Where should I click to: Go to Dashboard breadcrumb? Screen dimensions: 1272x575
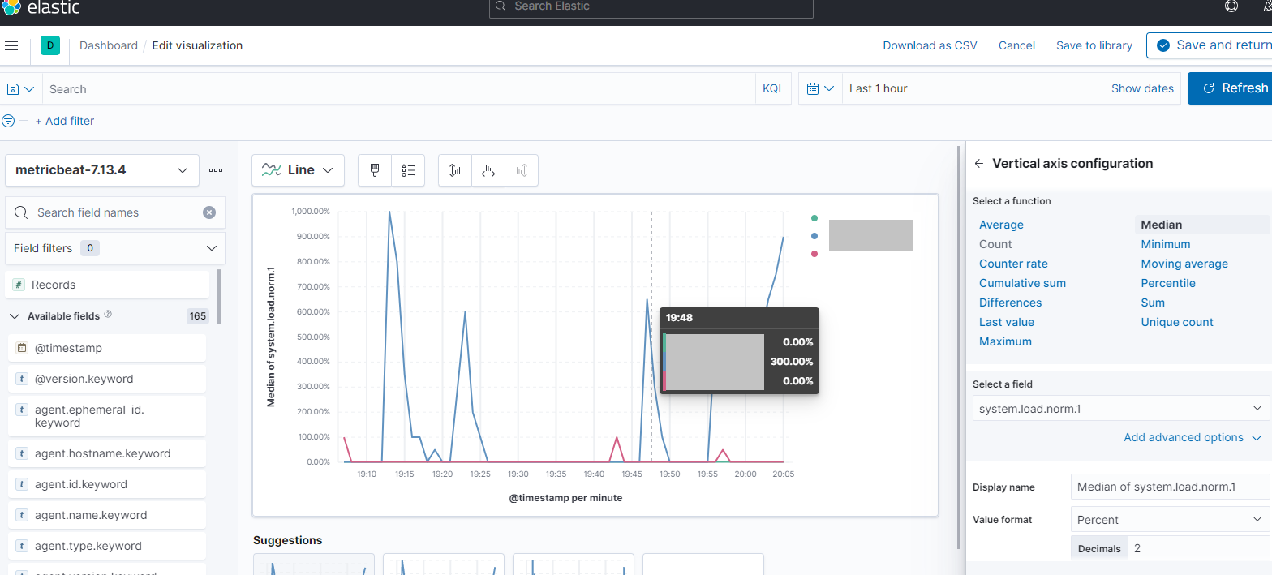(109, 45)
